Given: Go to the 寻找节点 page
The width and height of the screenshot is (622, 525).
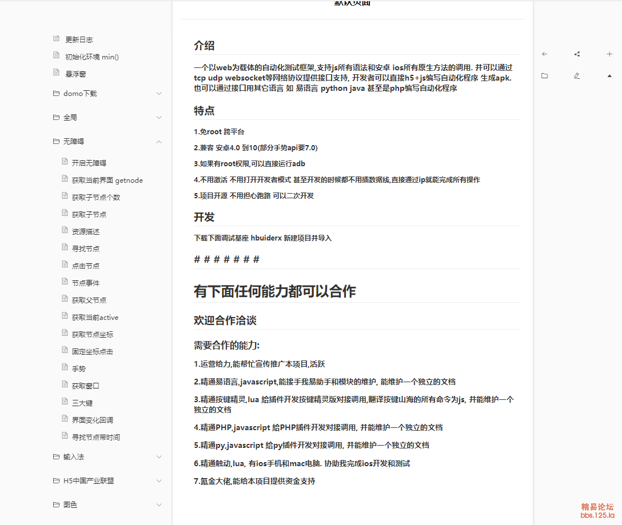Looking at the screenshot, I should click(x=86, y=249).
